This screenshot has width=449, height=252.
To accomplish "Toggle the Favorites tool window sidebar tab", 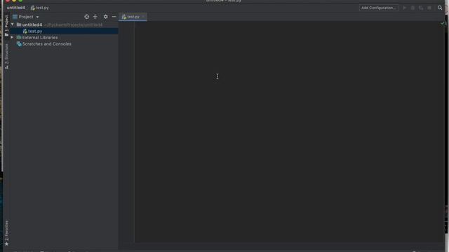I will [6, 233].
